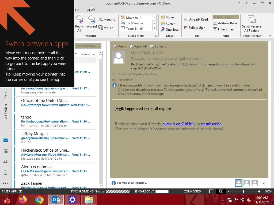Viewport: 274px width, 205px height.
Task: Expand the Quick Steps gallery
Action: 154,28
